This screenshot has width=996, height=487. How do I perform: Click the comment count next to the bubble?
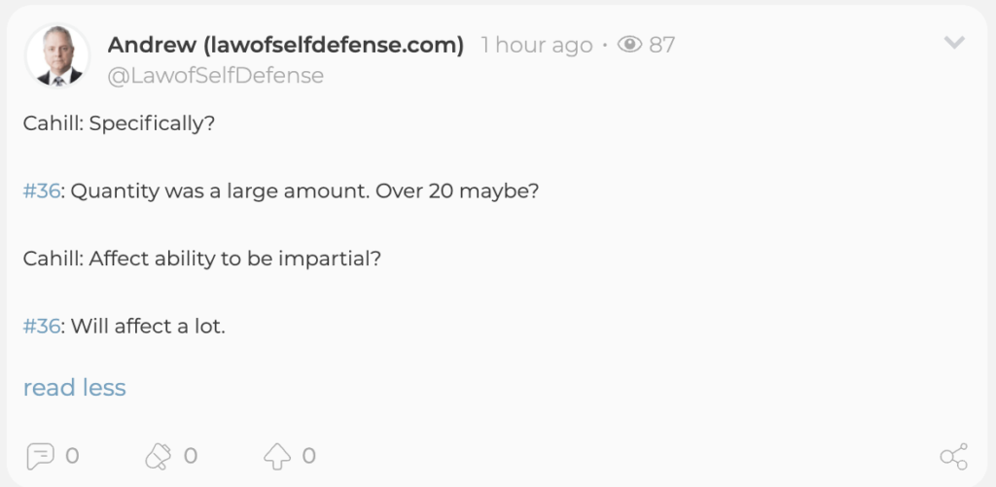tap(72, 455)
